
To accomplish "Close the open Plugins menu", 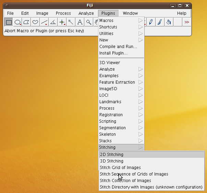I will (x=108, y=13).
